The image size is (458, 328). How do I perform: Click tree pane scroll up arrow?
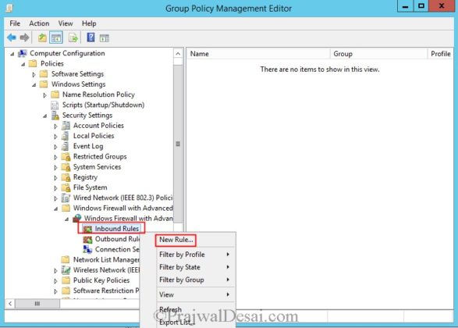[x=178, y=54]
